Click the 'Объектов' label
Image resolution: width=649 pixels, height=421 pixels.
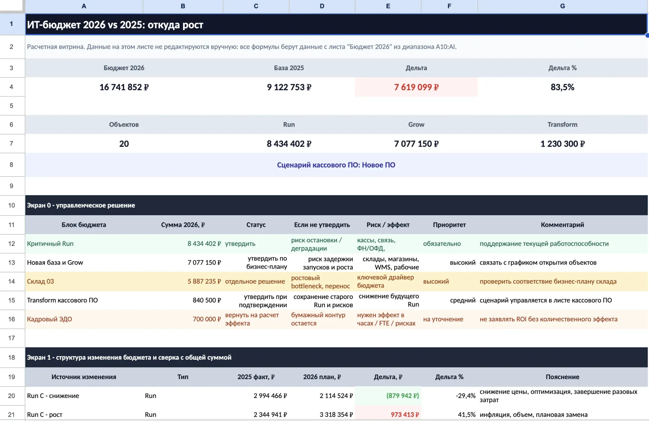pyautogui.click(x=124, y=125)
